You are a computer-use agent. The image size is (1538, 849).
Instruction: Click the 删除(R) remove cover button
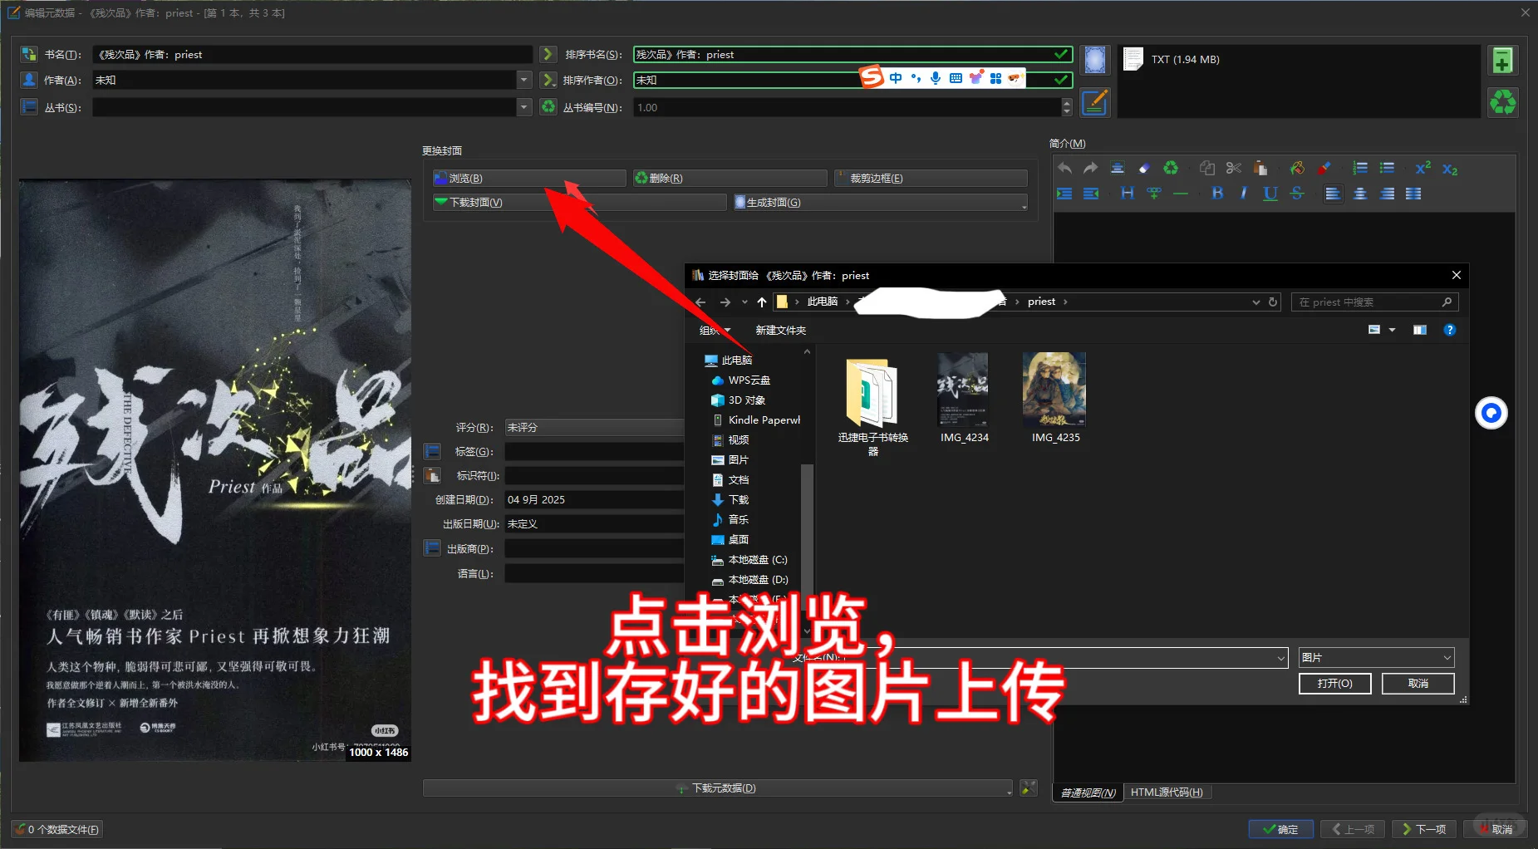730,178
